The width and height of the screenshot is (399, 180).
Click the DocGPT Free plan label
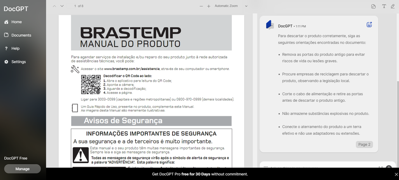point(16,158)
